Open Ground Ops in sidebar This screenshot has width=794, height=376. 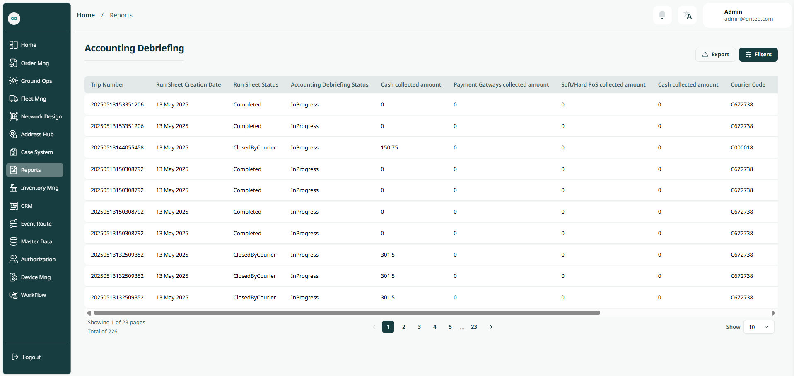[36, 81]
